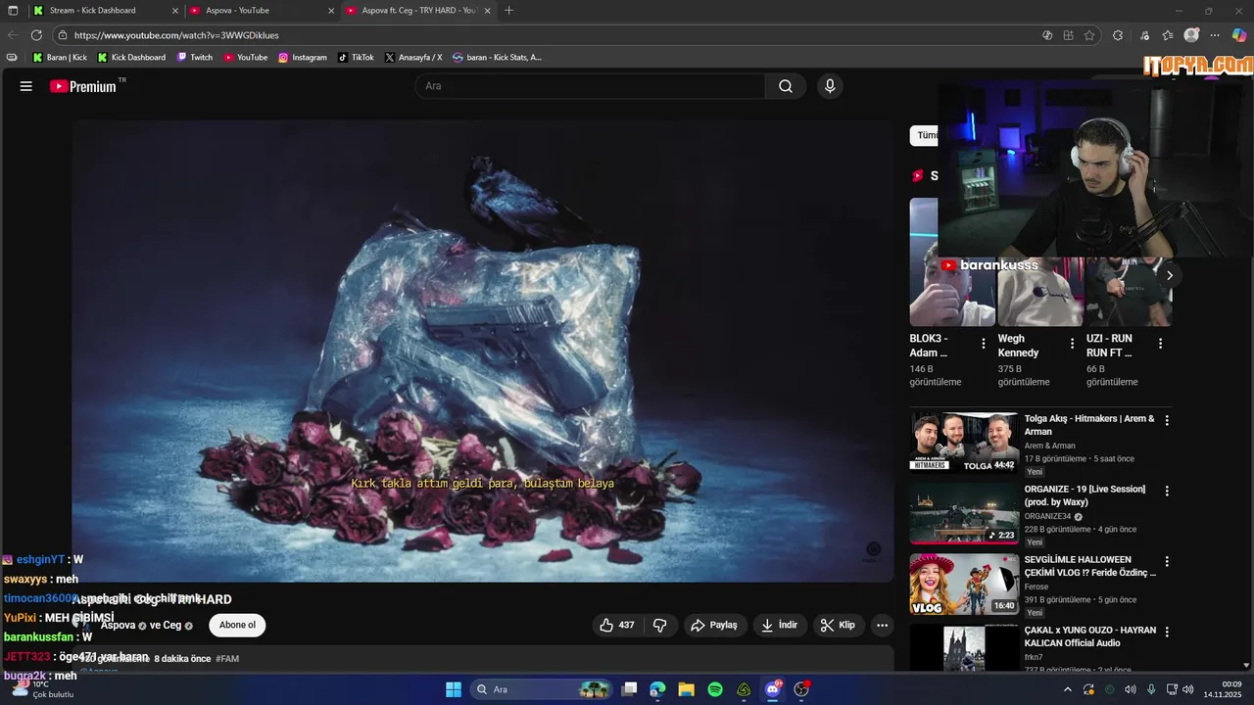Viewport: 1254px width, 705px height.
Task: Open options menu for SEVGİLİMLE HALLOWEEN video
Action: 1166,561
